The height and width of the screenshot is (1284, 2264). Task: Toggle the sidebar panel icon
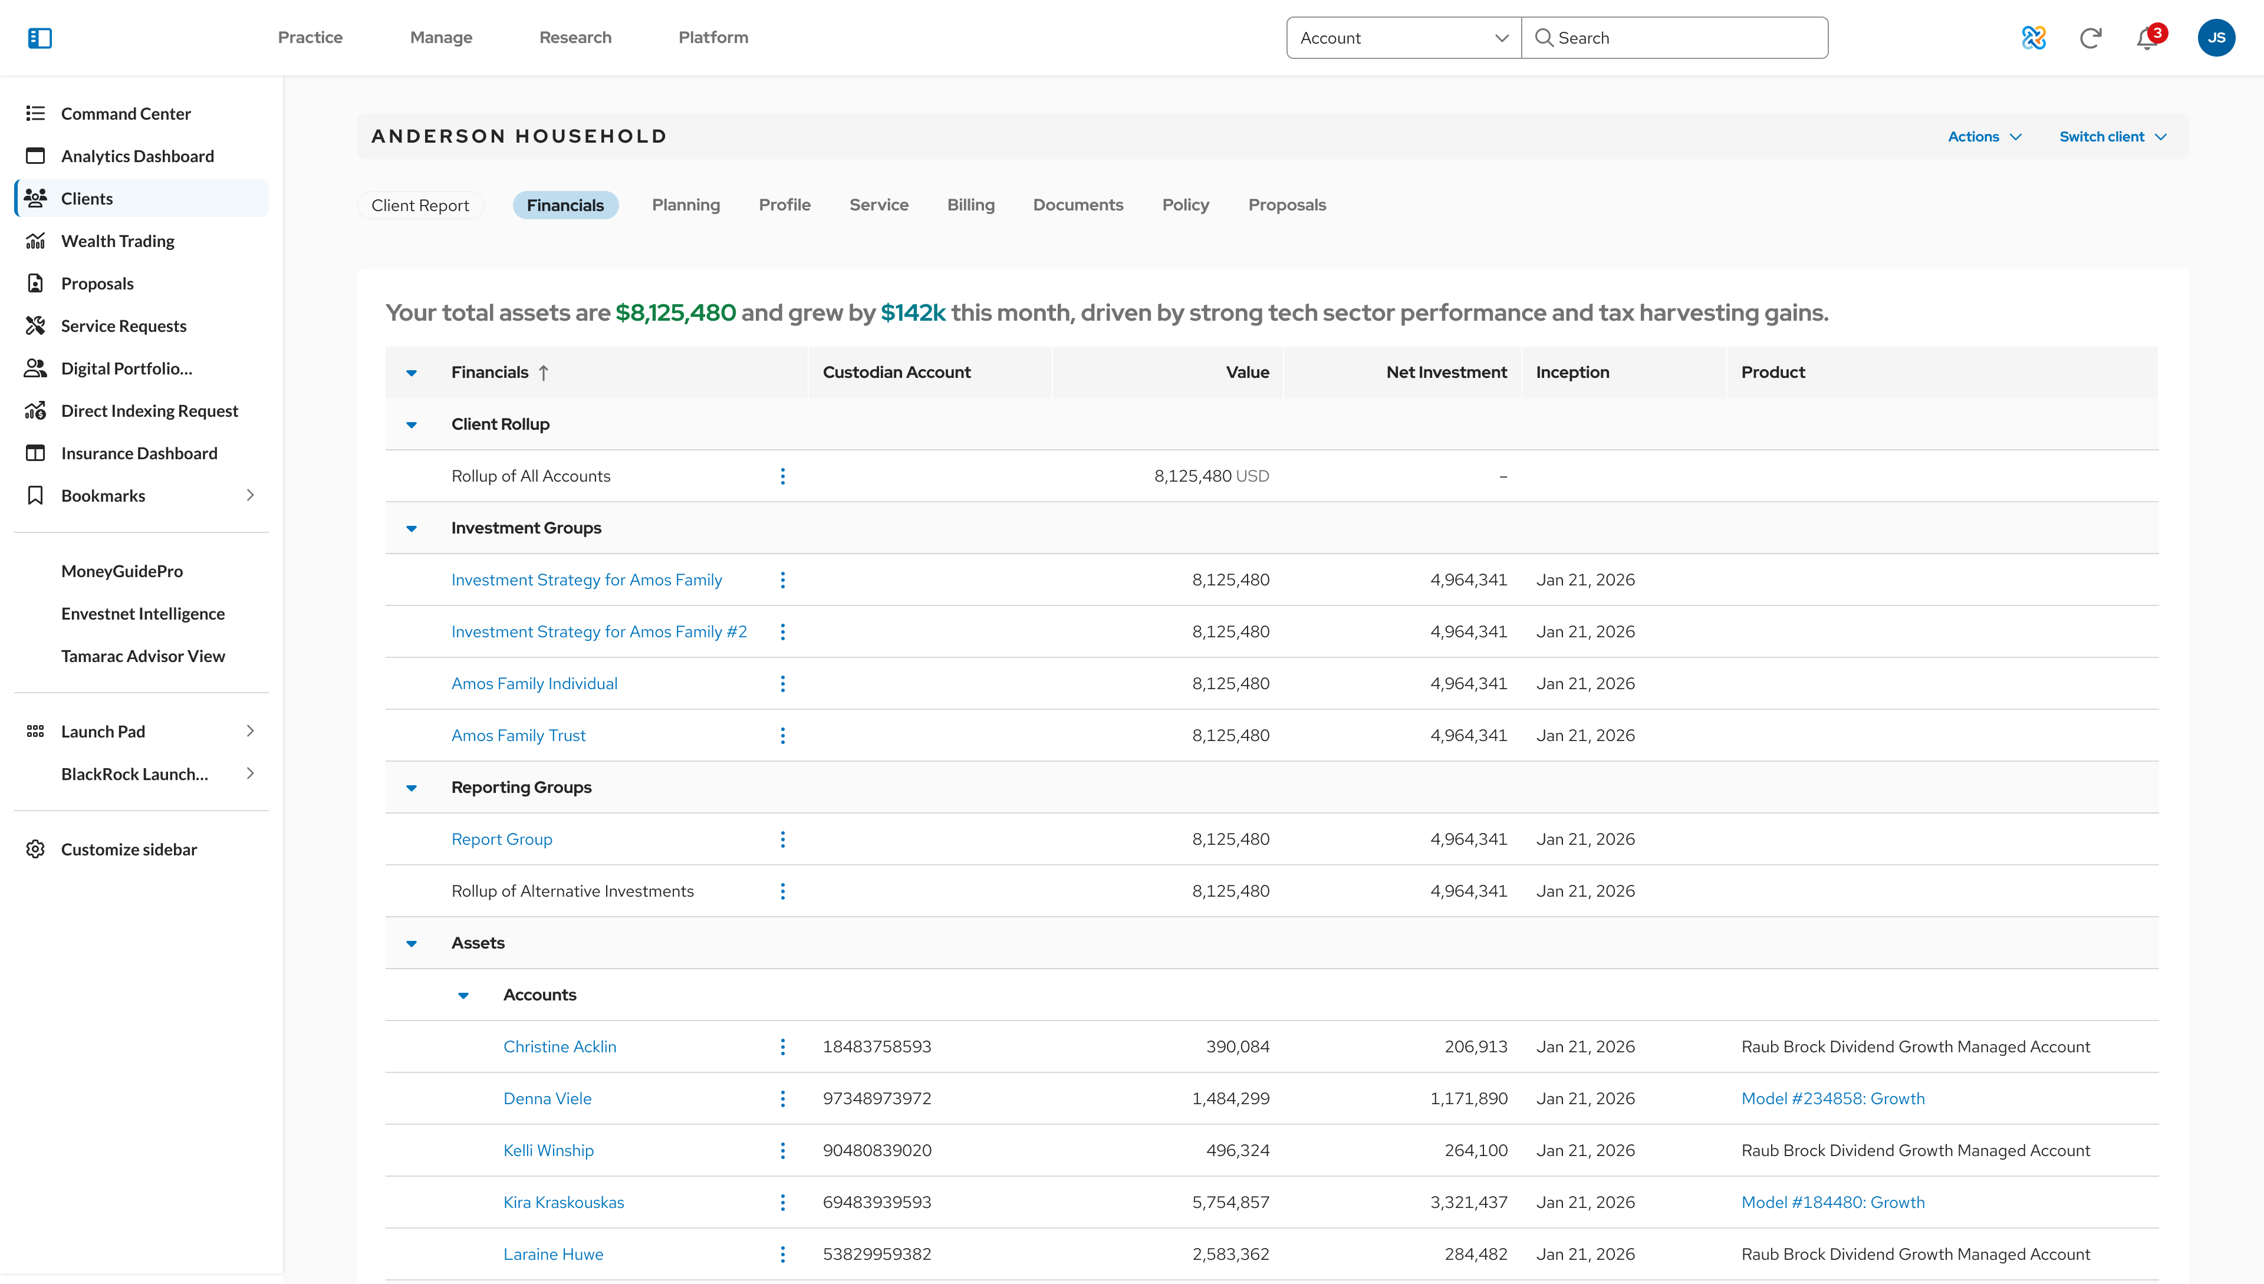(x=40, y=38)
